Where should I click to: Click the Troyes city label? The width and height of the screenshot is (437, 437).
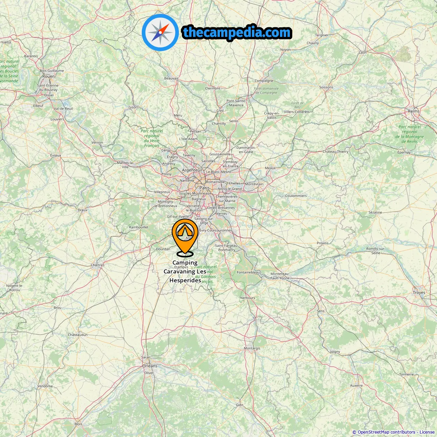click(x=419, y=292)
